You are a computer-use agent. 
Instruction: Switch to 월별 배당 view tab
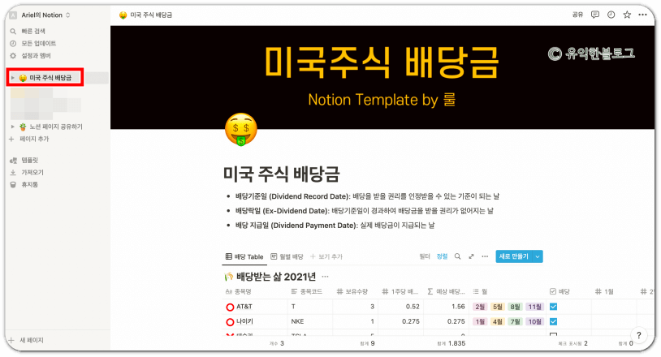287,257
